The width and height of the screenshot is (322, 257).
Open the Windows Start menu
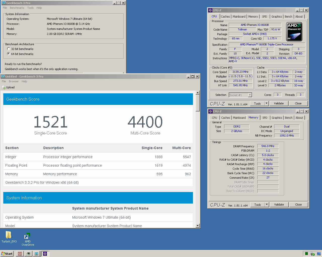[7, 254]
